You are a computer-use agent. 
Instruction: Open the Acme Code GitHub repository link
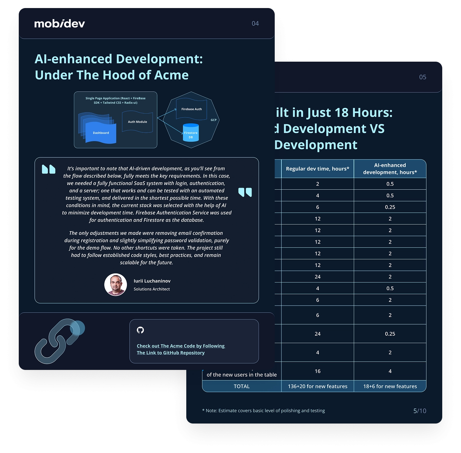[181, 349]
